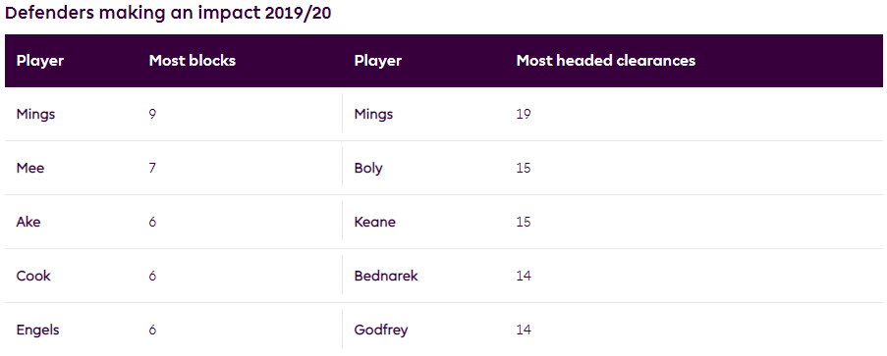Click the player name Keane

point(375,222)
